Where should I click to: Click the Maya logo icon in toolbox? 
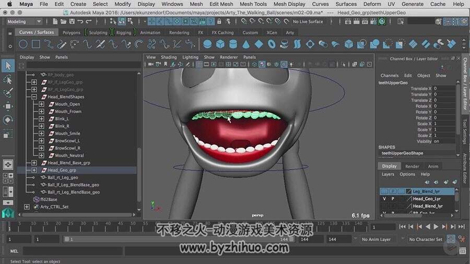[8, 213]
